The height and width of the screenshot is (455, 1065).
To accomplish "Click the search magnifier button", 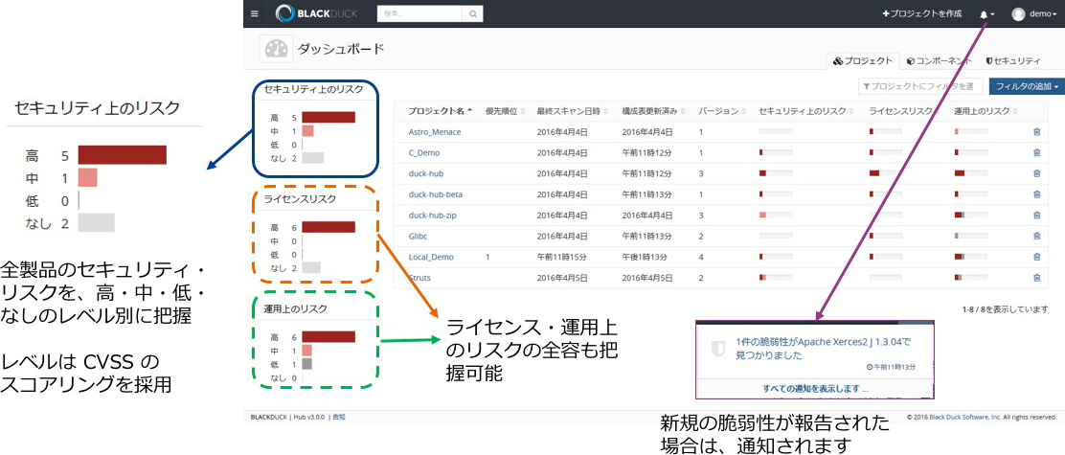I will tap(473, 13).
